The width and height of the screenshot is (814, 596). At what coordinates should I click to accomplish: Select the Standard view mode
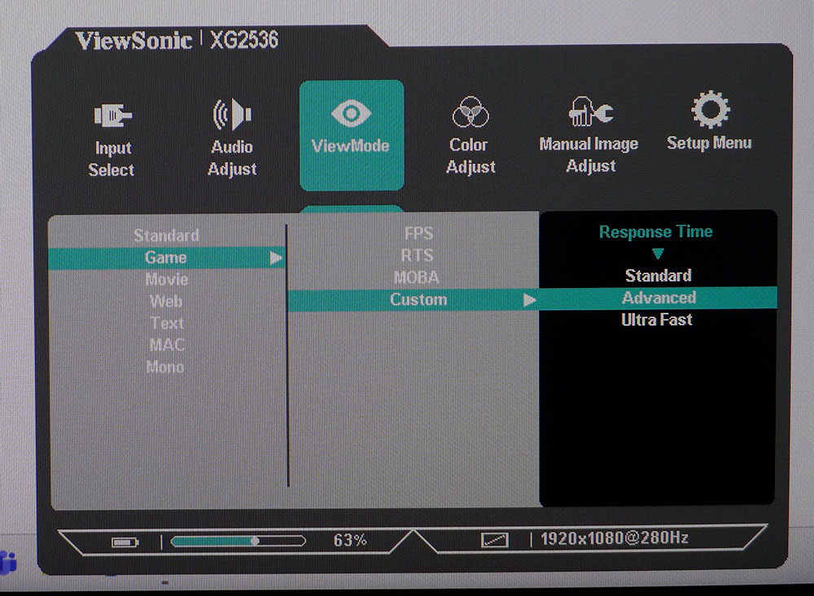coord(166,235)
